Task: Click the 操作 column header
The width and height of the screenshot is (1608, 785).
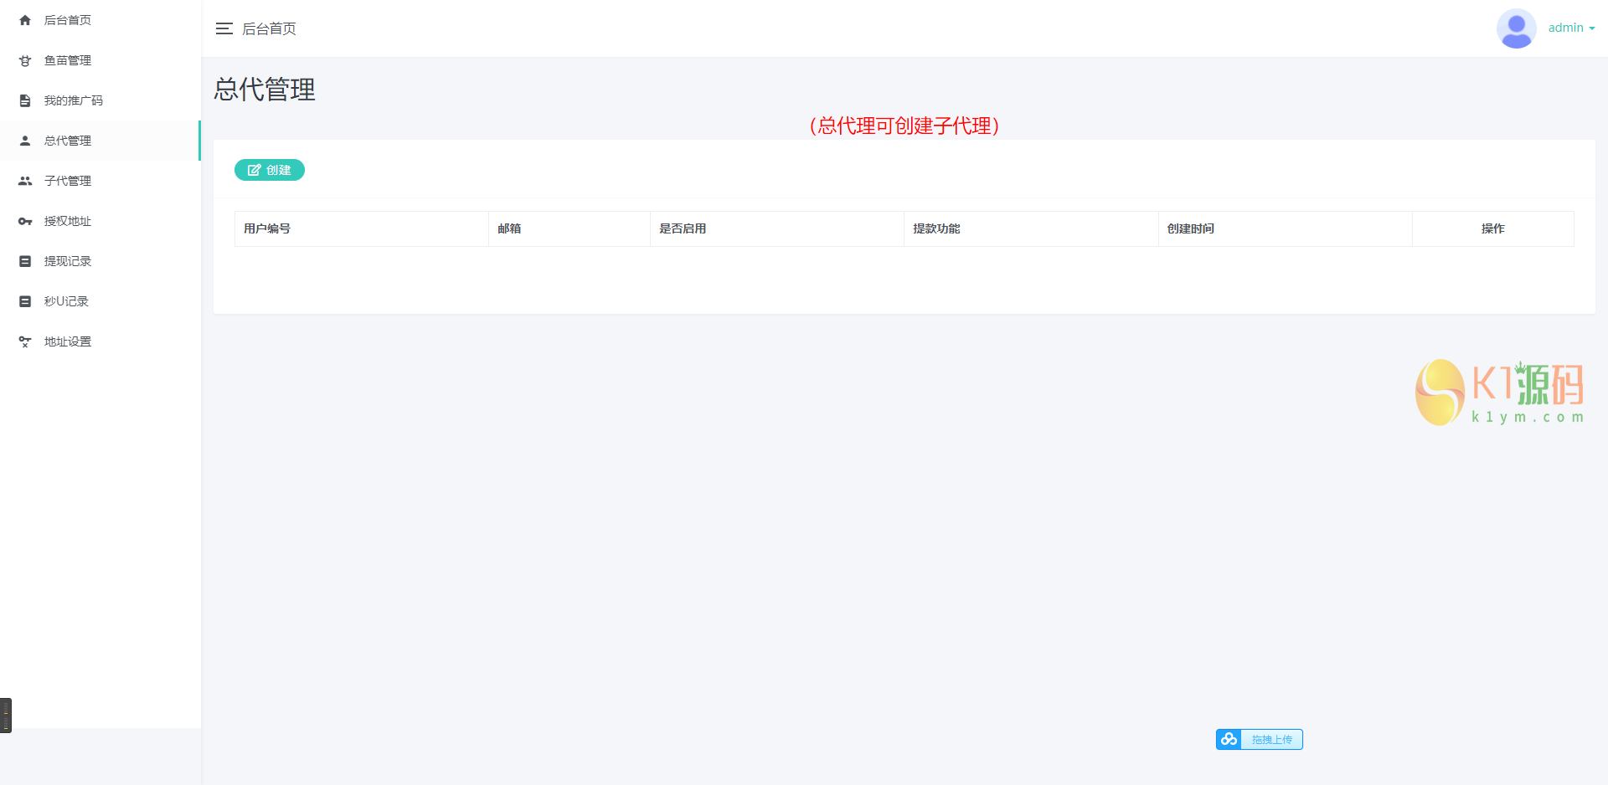Action: 1493,228
